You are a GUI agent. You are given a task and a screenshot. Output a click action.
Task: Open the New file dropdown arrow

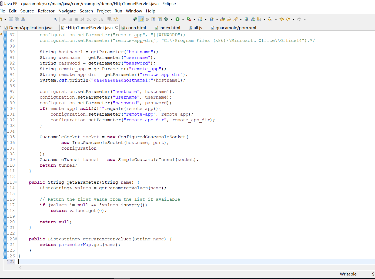pyautogui.click(x=5, y=19)
